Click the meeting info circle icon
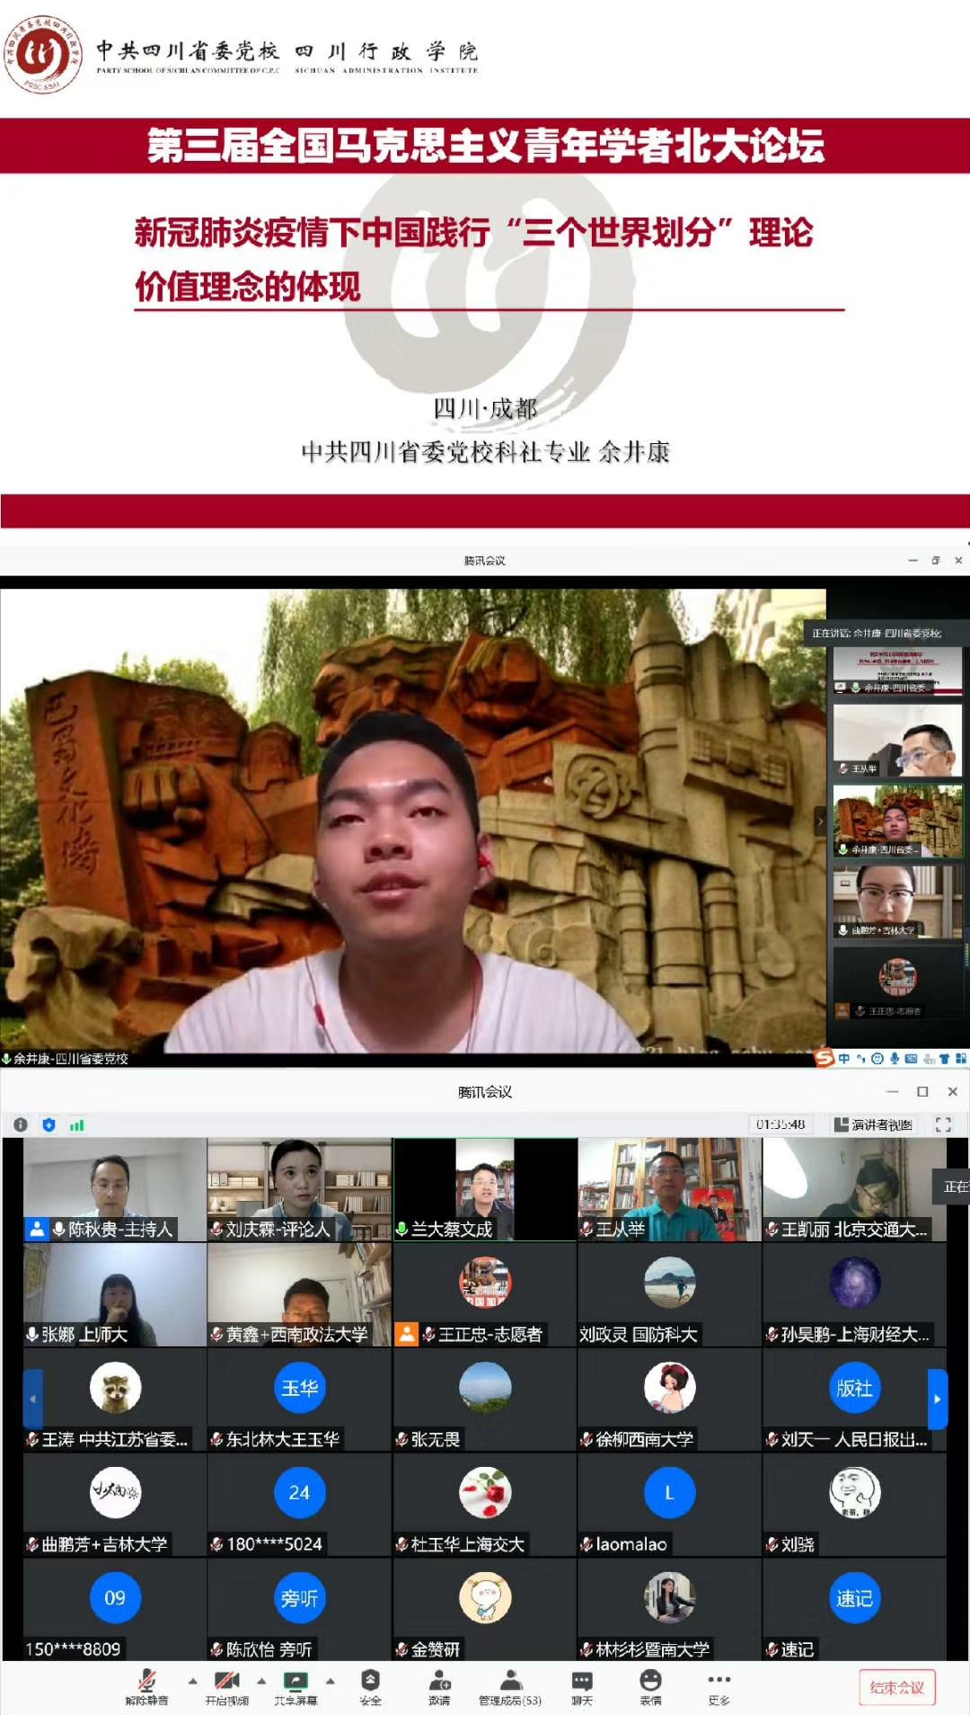This screenshot has width=970, height=1715. tap(21, 1124)
